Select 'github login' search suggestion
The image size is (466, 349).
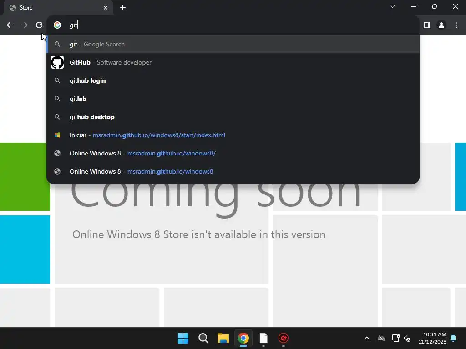click(x=233, y=80)
